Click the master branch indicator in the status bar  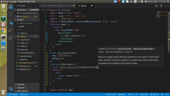click(x=14, y=94)
